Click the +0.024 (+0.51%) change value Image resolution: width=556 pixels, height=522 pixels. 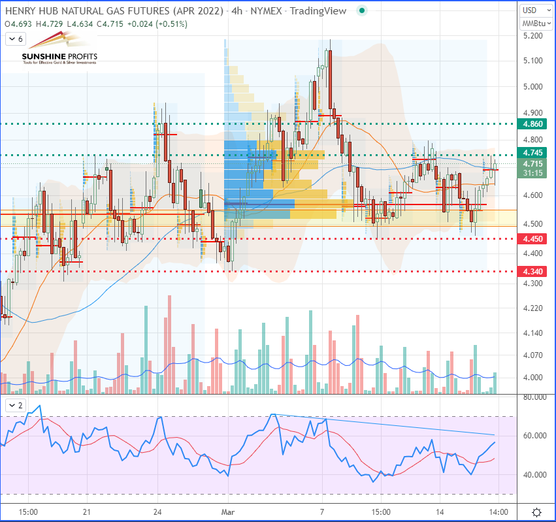click(157, 24)
